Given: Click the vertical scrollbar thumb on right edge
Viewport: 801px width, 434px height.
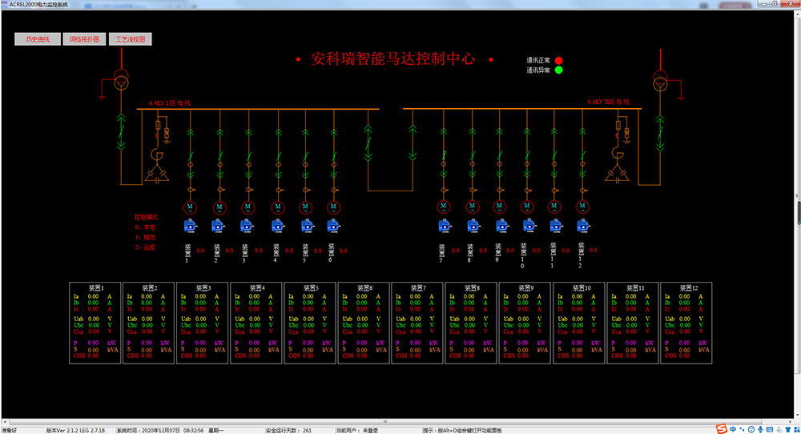Looking at the screenshot, I should (797, 214).
